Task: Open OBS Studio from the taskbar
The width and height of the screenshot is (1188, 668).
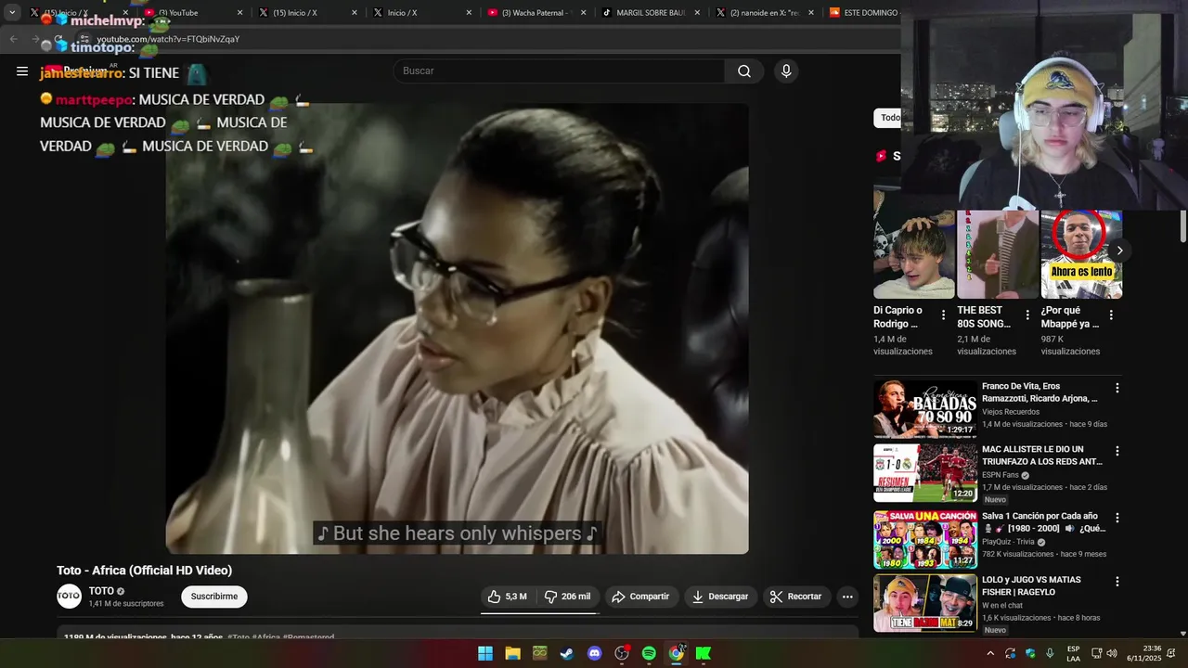Action: coord(622,653)
